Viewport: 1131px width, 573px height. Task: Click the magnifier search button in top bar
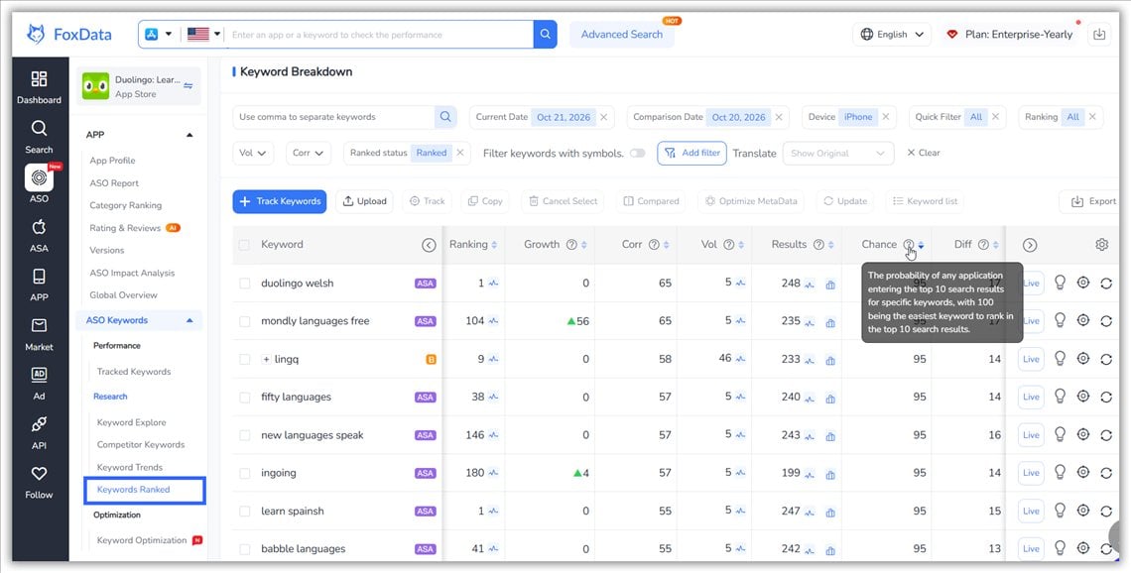(545, 34)
